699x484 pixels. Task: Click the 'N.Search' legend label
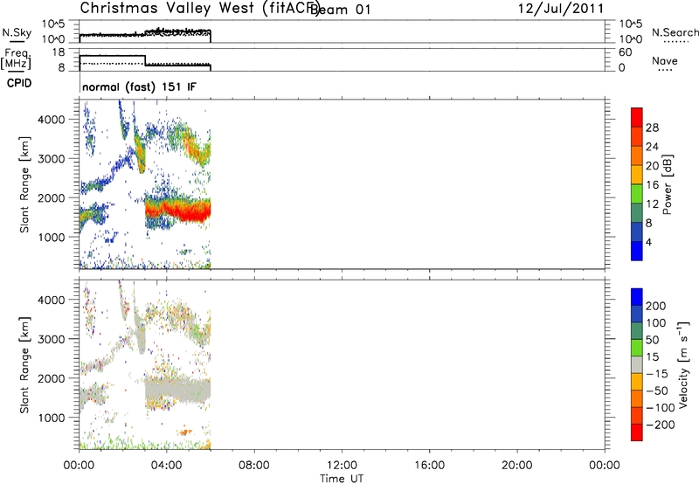675,32
